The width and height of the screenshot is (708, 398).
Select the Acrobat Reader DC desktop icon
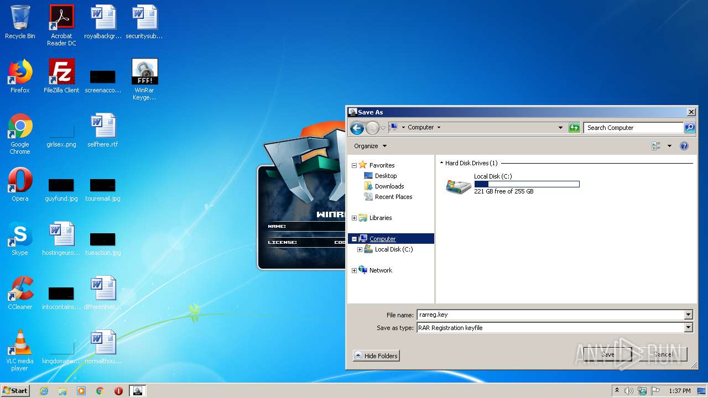click(x=61, y=26)
